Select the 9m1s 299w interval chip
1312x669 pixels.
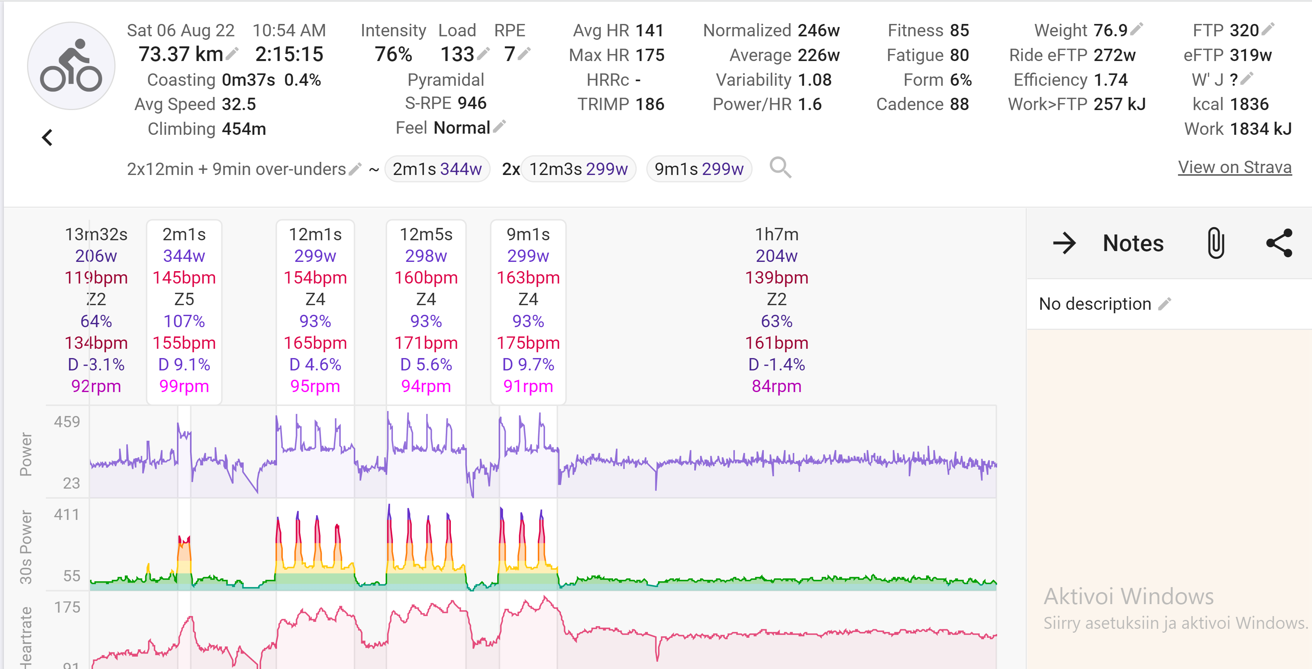pyautogui.click(x=699, y=168)
